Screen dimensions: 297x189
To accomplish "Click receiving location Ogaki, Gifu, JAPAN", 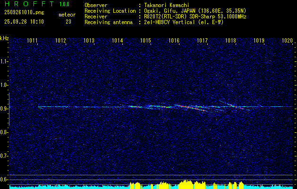I will pyautogui.click(x=170, y=11).
